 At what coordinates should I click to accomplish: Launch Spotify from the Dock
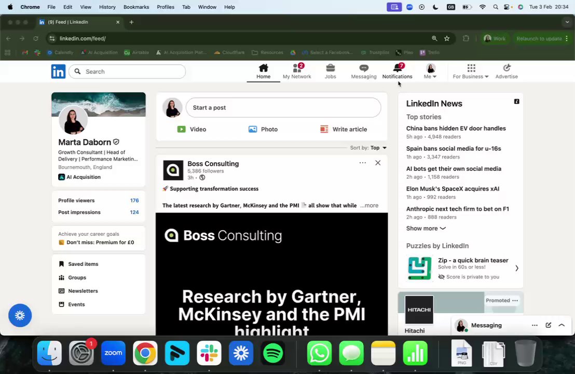[x=273, y=353]
